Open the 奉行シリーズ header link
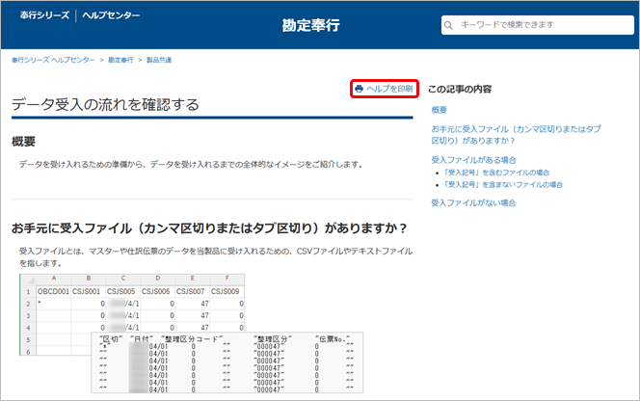Viewport: 640px width, 401px height. 44,15
